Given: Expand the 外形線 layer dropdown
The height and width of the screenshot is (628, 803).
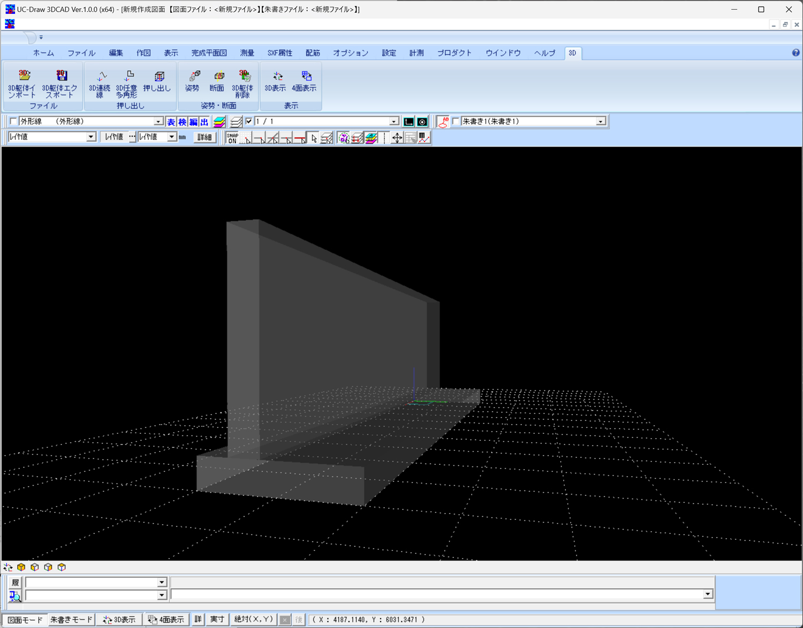Looking at the screenshot, I should click(158, 121).
